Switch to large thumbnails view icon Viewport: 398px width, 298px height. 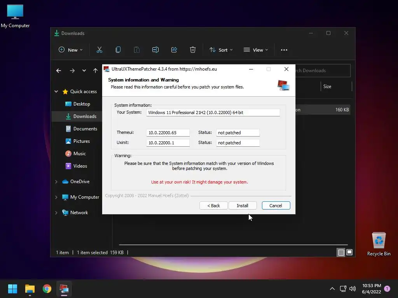point(349,252)
